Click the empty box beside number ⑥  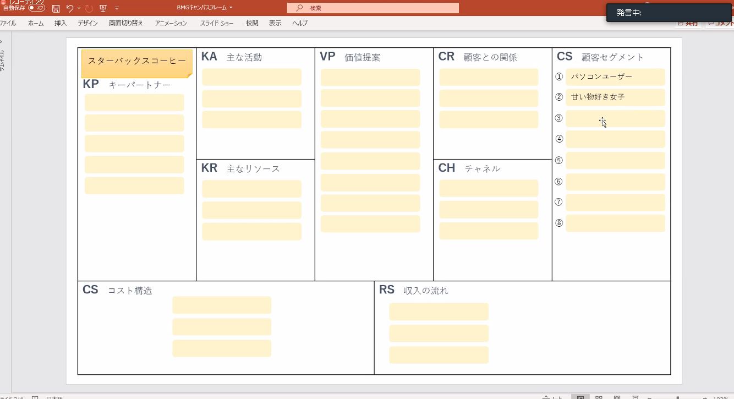tap(615, 182)
